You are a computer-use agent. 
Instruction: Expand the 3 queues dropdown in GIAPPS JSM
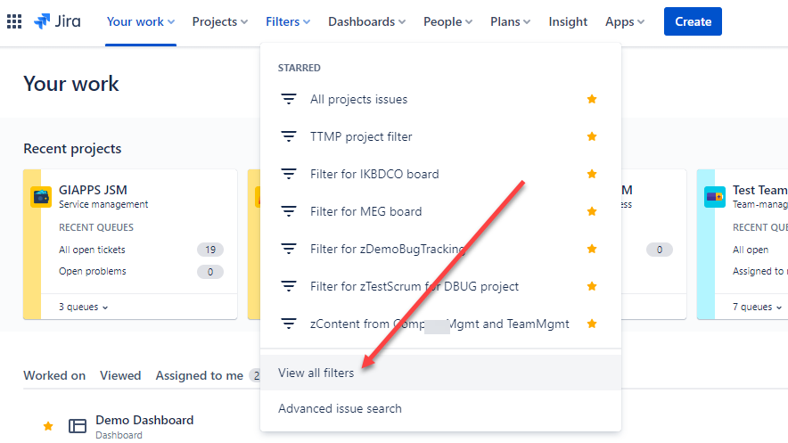(x=84, y=307)
